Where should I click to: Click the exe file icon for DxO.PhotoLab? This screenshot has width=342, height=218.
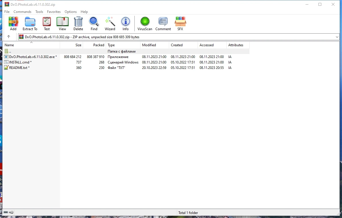tap(6, 57)
